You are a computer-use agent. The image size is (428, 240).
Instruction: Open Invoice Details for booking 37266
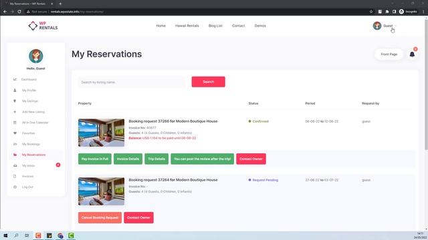click(x=128, y=159)
